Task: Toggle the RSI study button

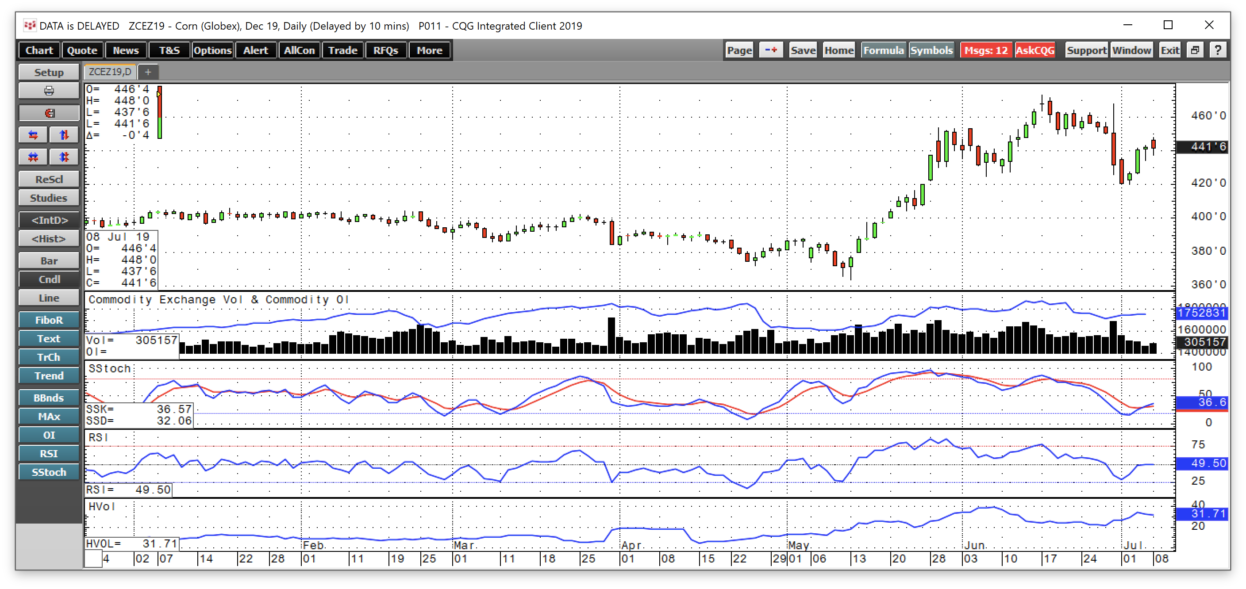Action: coord(49,454)
